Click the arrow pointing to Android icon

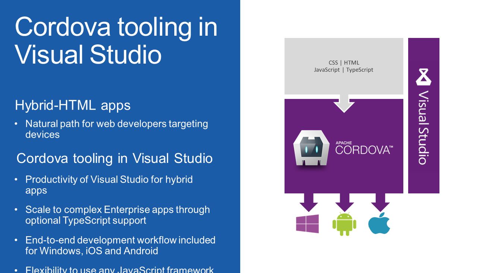tap(344, 203)
